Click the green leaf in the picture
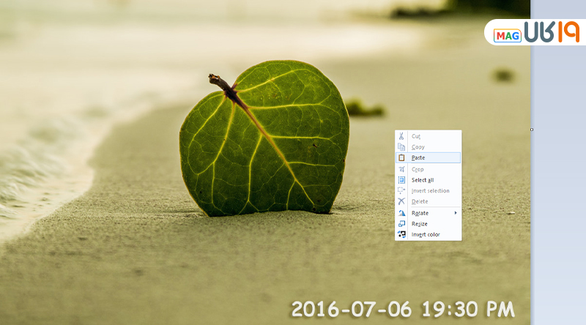586x325 pixels. coord(264,139)
